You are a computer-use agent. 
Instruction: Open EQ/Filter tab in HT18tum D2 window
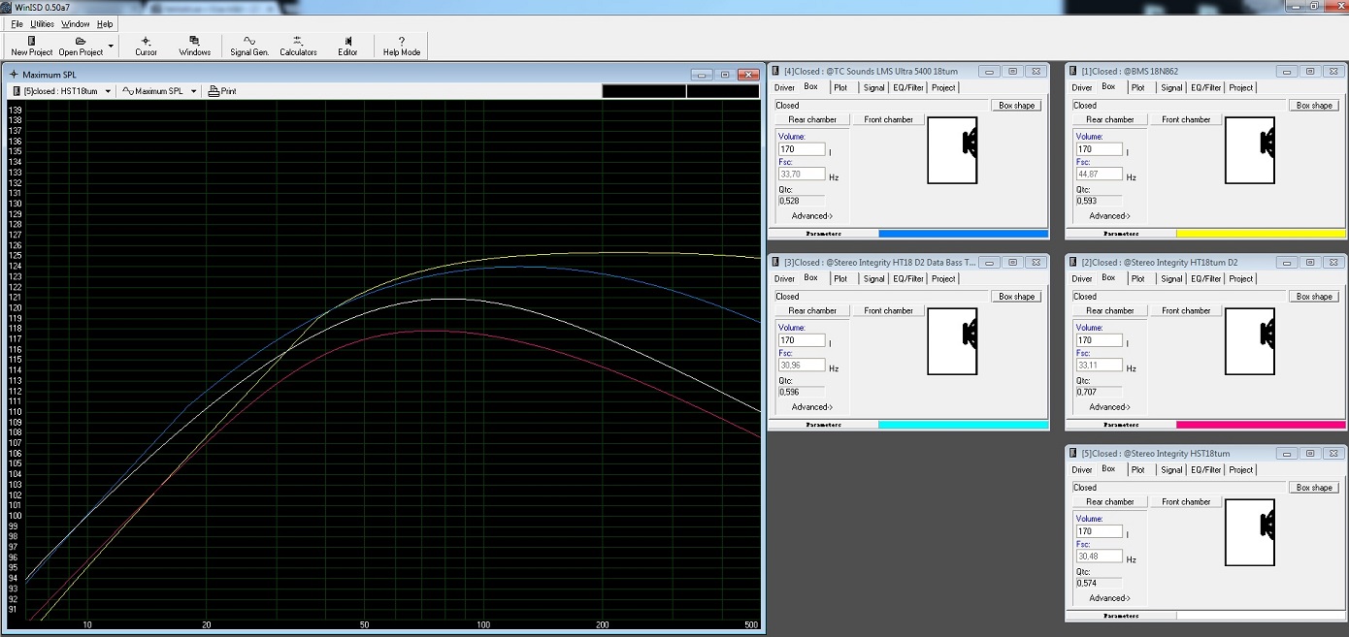tap(1206, 279)
